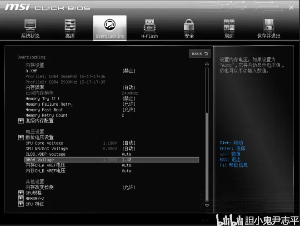Select the Memory Try It ! label
This screenshot has height=226, width=300.
[x=42, y=98]
